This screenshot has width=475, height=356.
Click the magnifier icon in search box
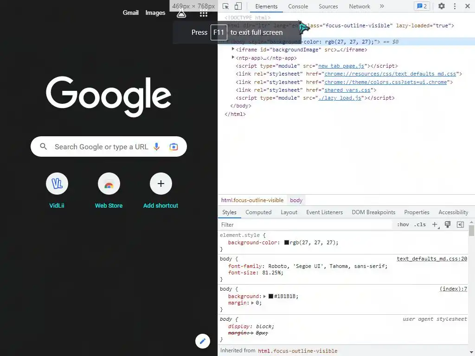click(x=44, y=146)
